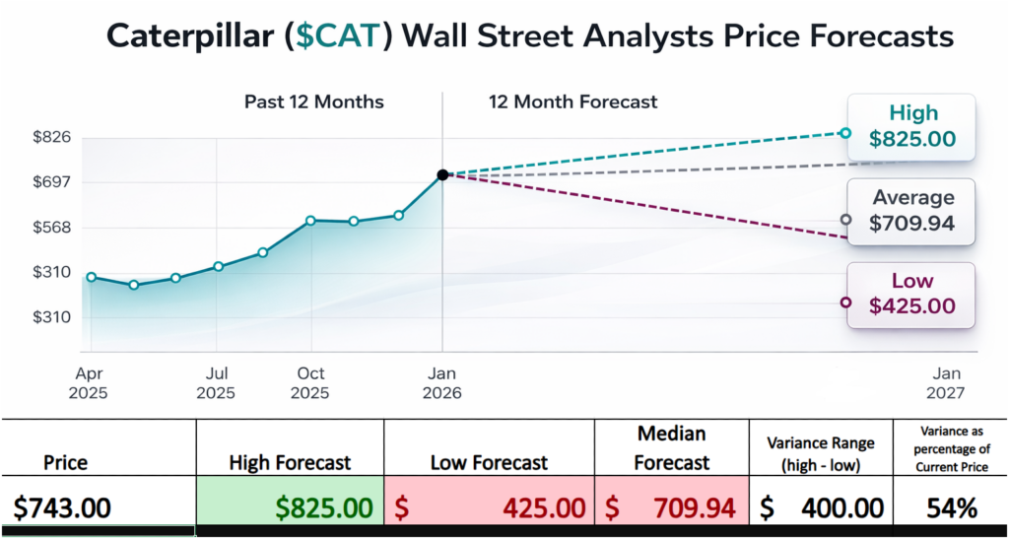
Task: Click the first April 2025 data point
Action: [91, 277]
